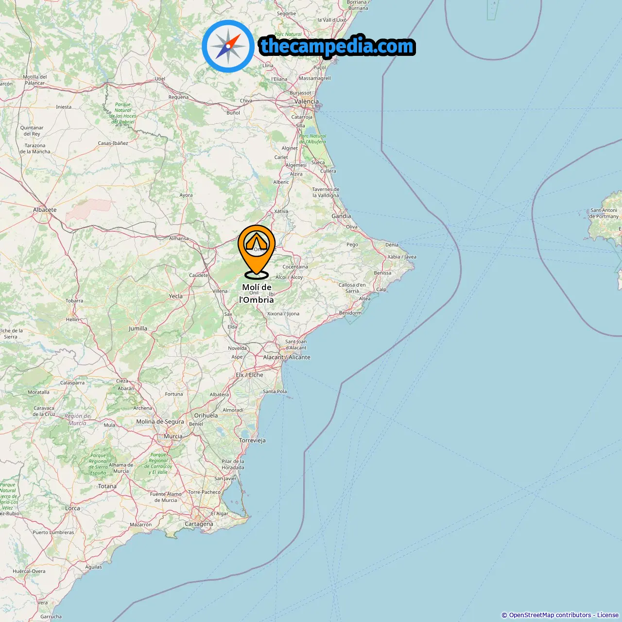
Task: Click the Torrevieja town label
Action: tap(252, 441)
